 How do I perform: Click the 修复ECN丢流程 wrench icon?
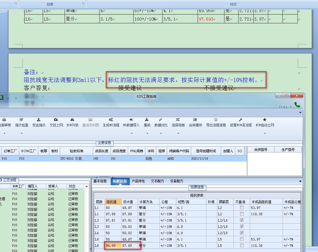coord(241,120)
